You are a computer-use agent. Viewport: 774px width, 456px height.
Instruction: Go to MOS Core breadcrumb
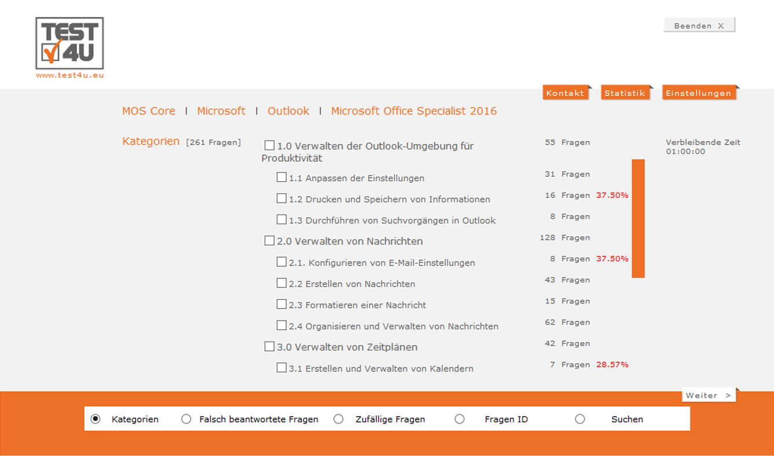click(x=148, y=111)
